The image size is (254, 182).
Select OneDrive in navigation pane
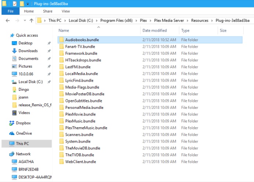(x=24, y=133)
